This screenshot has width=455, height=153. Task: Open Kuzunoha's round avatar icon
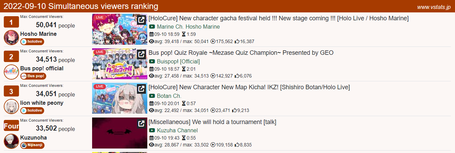pos(11,141)
